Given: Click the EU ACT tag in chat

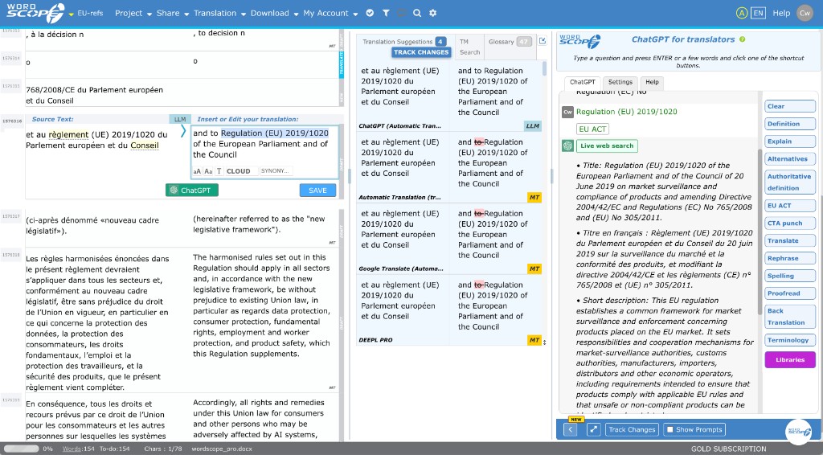Looking at the screenshot, I should coord(592,129).
